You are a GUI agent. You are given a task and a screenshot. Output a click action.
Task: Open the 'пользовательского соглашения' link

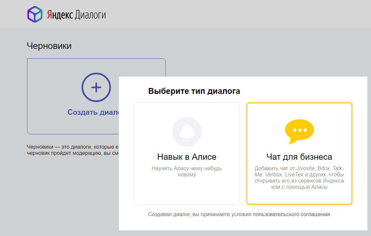tap(291, 214)
